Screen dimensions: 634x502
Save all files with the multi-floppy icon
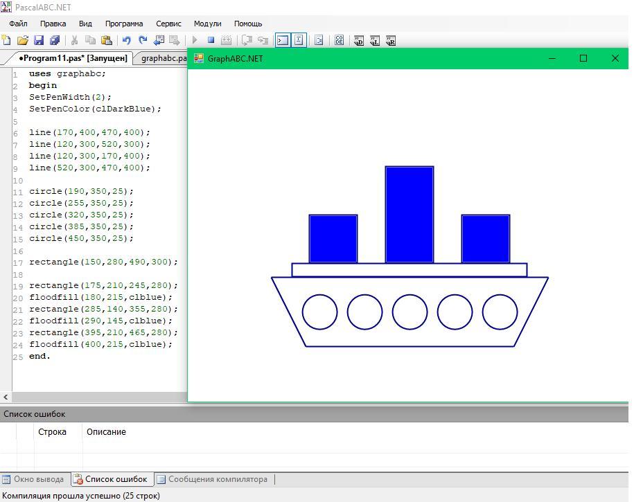tap(54, 40)
